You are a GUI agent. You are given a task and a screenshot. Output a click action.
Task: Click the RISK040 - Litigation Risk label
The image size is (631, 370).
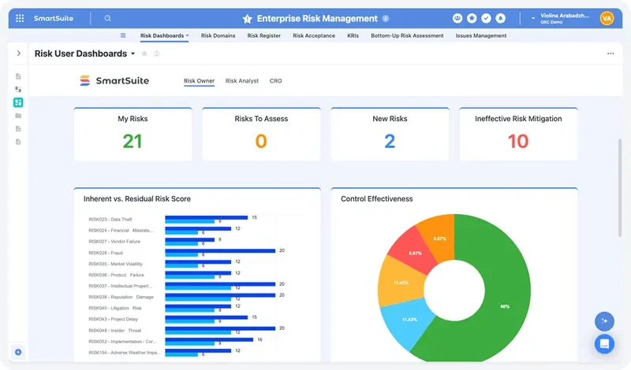(x=115, y=308)
